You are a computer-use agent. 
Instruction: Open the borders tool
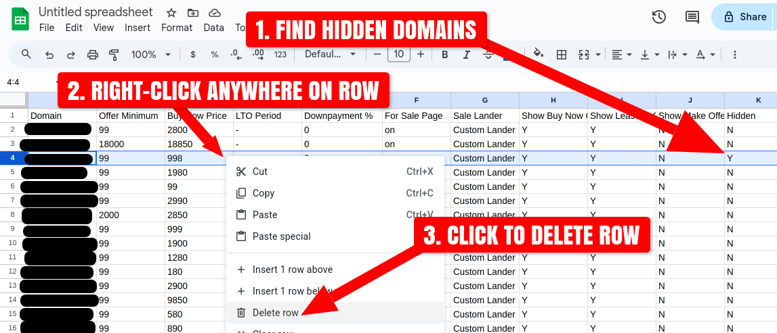click(562, 54)
